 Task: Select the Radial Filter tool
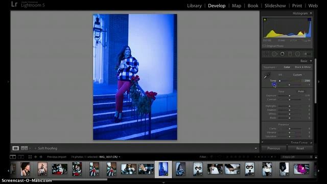[297, 54]
